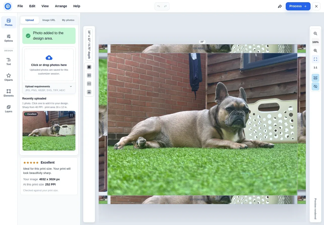Switch to the My photos tab
324x225 pixels.
(x=68, y=20)
